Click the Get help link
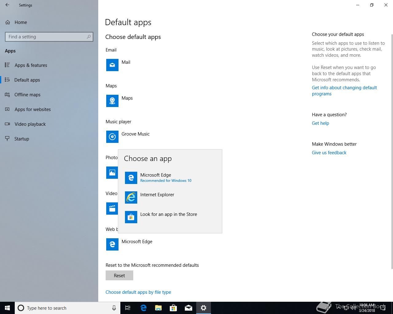 pos(321,123)
